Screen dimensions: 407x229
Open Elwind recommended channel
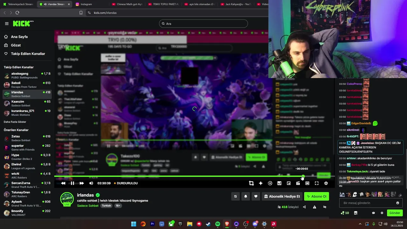pyautogui.click(x=27, y=166)
